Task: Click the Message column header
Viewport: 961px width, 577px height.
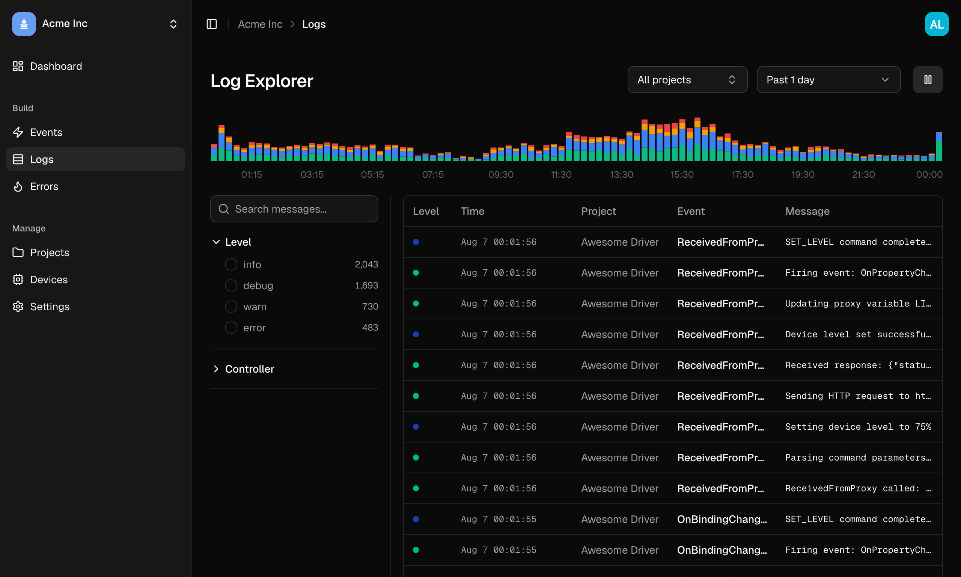Action: (x=807, y=211)
